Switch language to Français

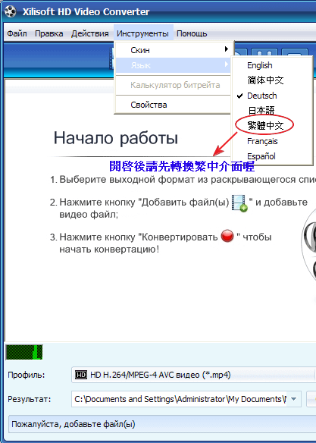tap(272, 141)
